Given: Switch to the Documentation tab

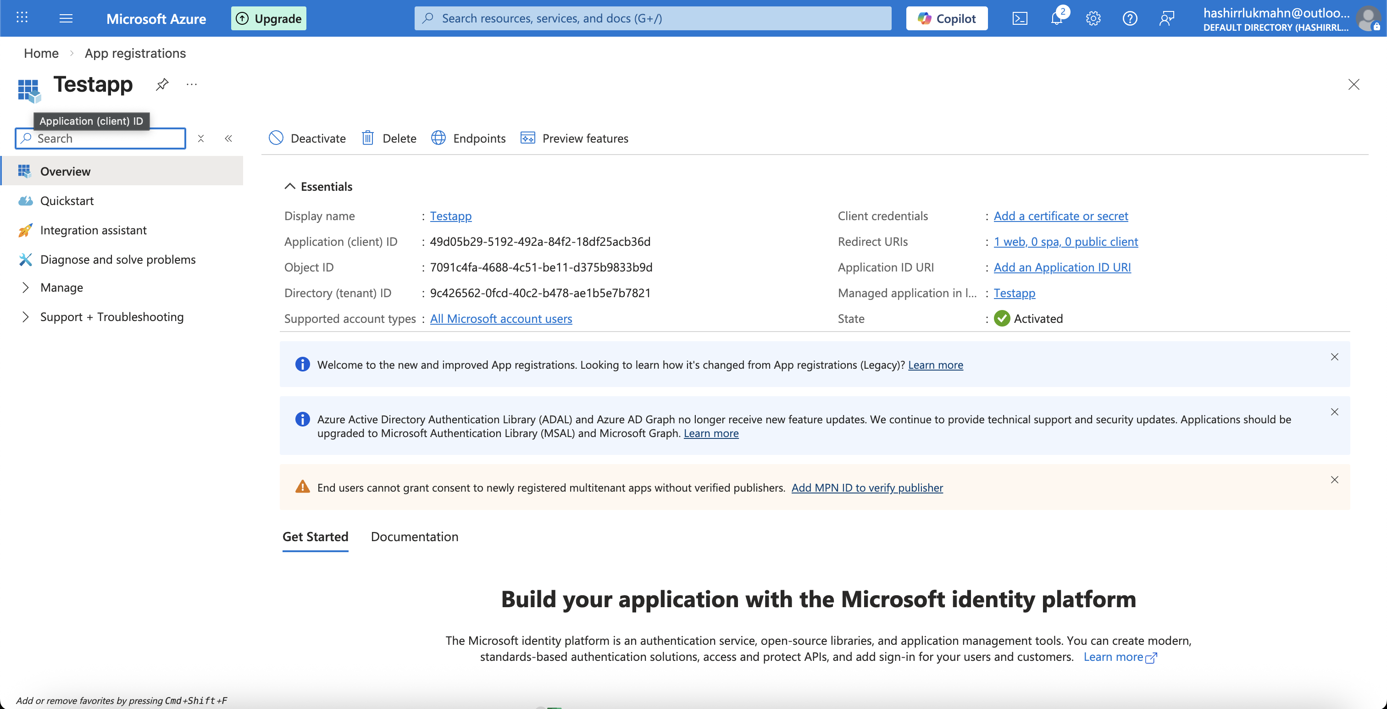Looking at the screenshot, I should point(414,537).
